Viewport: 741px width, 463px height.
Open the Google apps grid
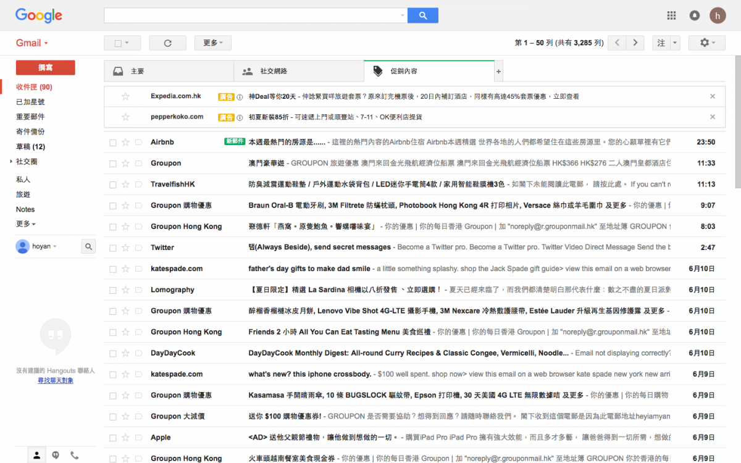pos(672,15)
